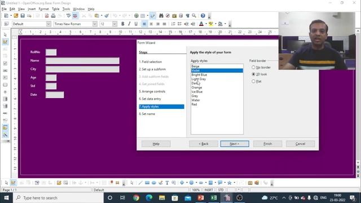The image size is (361, 203).
Task: Click the Hyperlink globe icon
Action: (x=137, y=16)
